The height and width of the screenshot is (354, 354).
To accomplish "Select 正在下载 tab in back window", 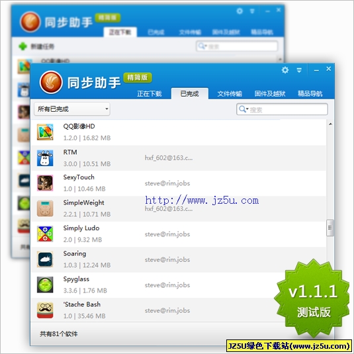I will (120, 32).
